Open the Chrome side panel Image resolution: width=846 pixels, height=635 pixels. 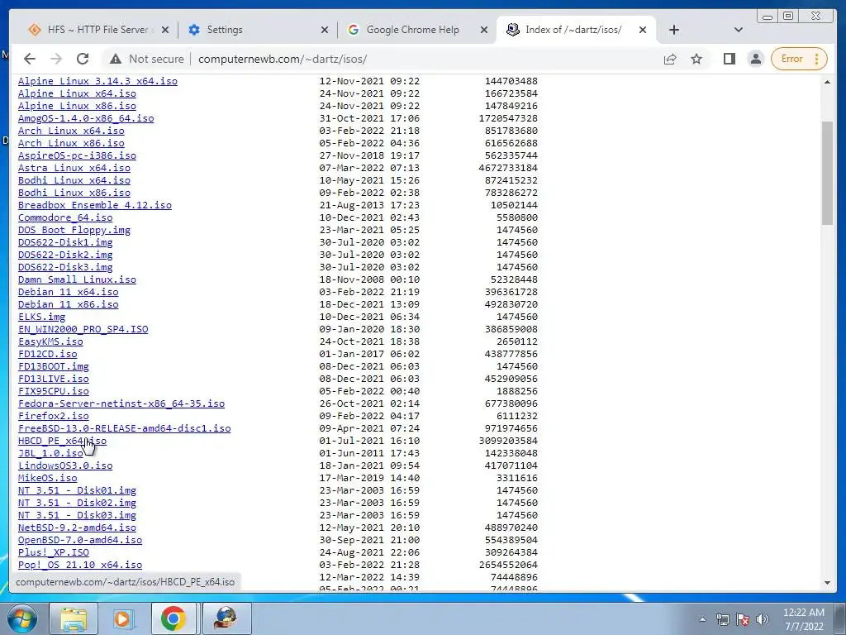coord(729,59)
